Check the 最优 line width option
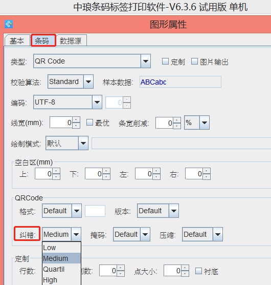The height and width of the screenshot is (285, 271). [x=89, y=123]
